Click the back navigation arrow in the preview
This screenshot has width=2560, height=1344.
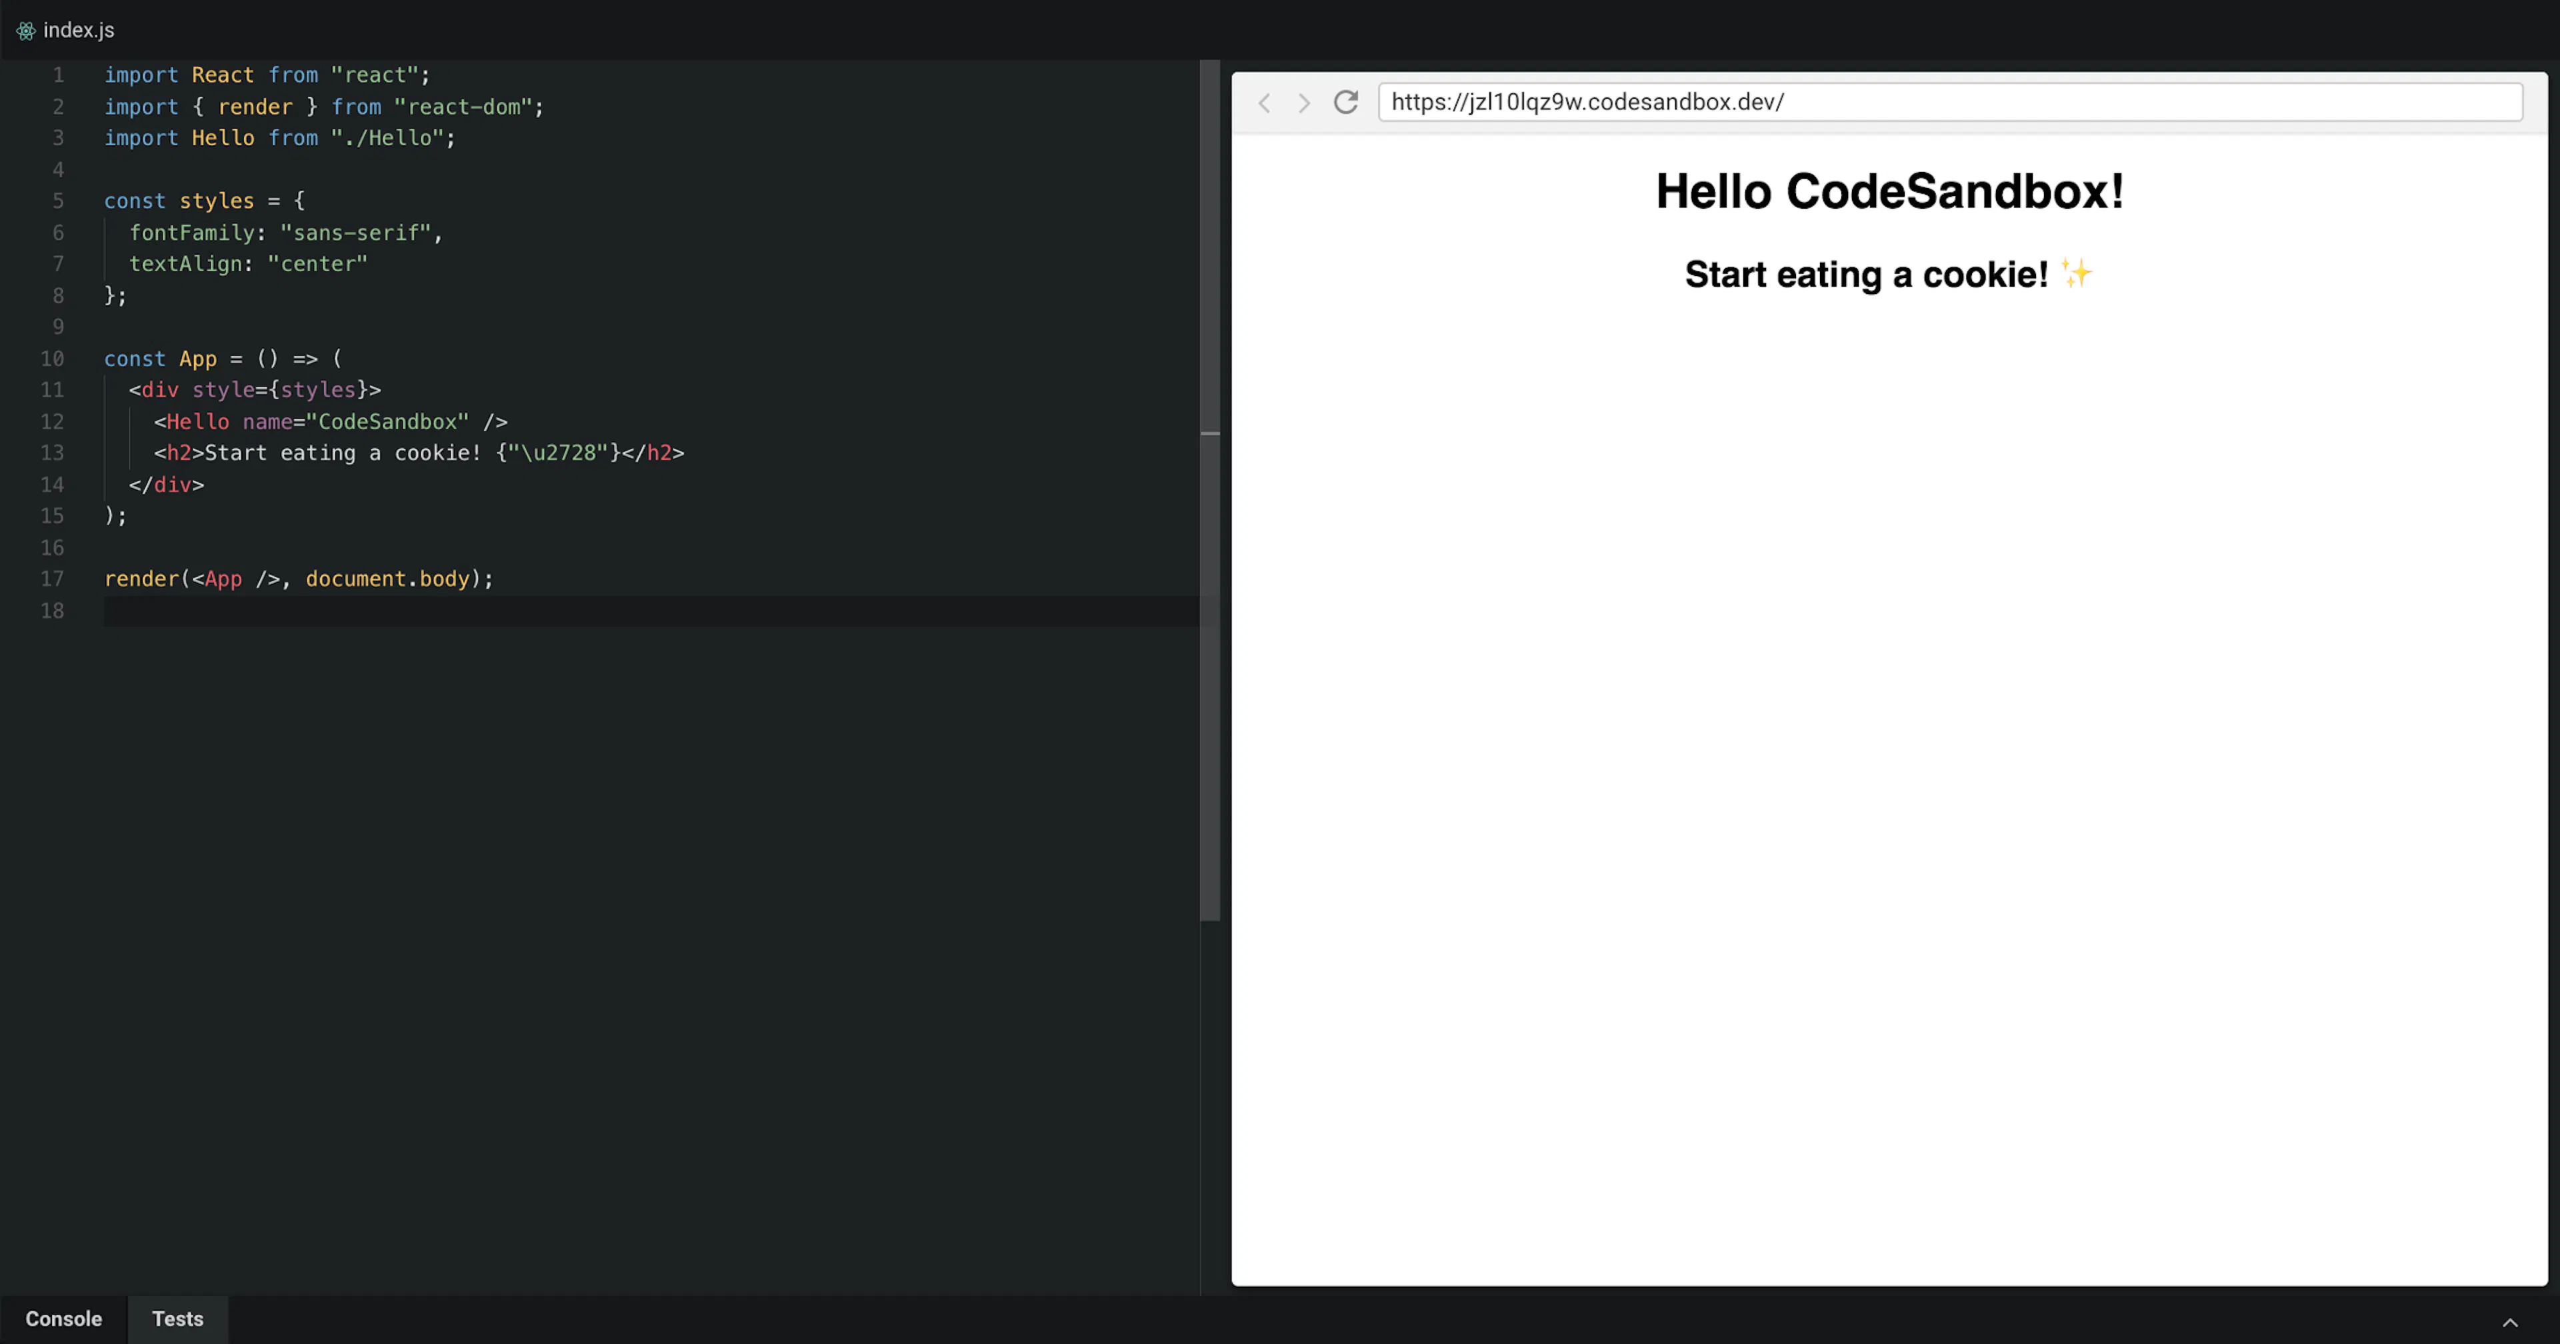1264,103
